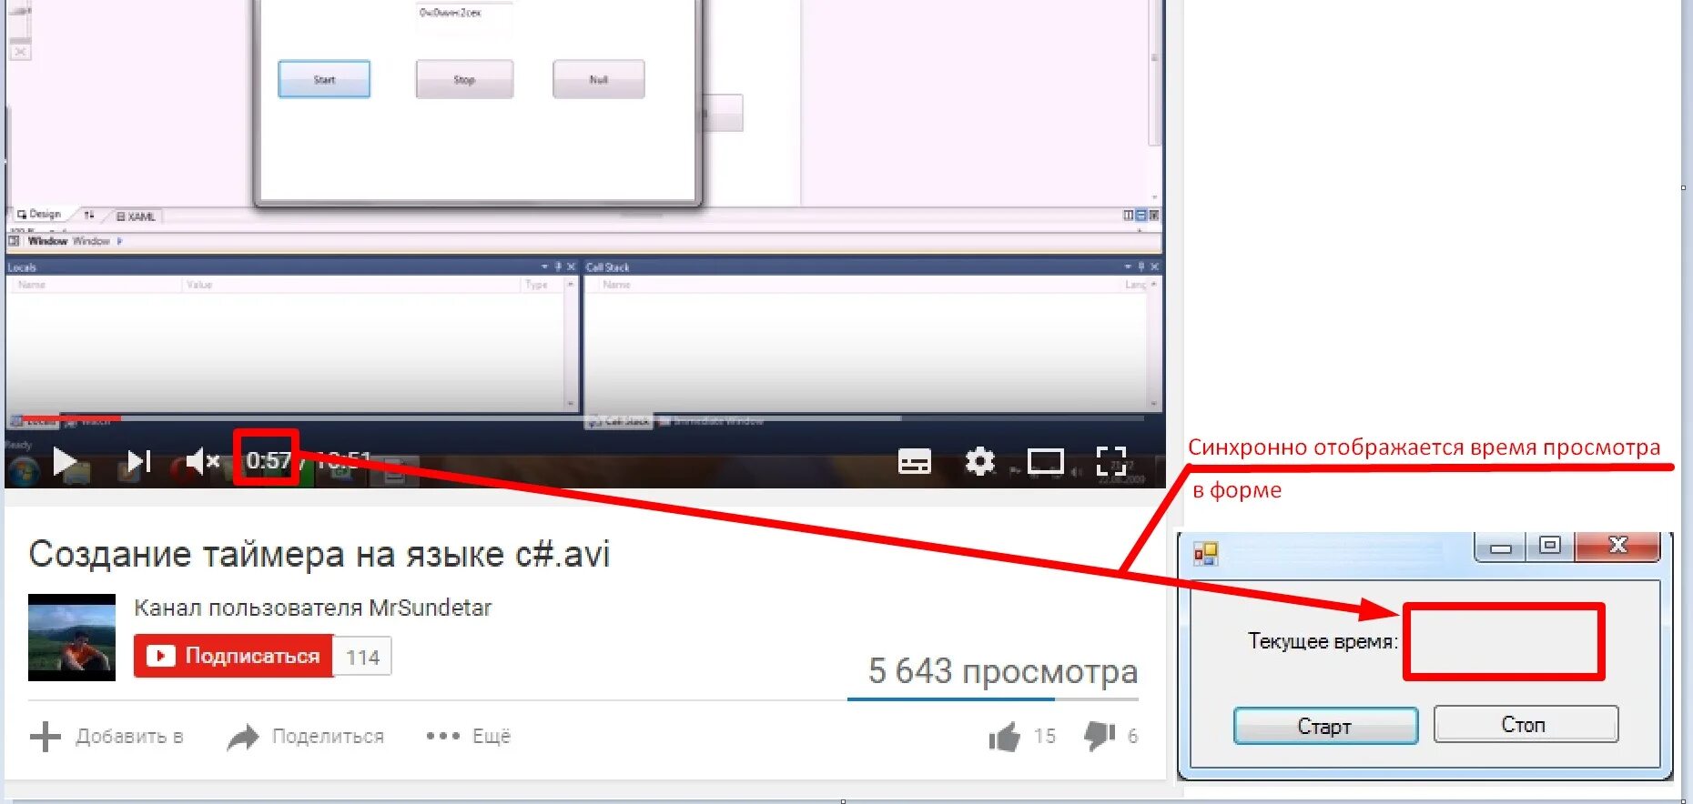Click the 'Текущее время' time field
Viewport: 1693px width, 804px height.
click(x=1504, y=641)
